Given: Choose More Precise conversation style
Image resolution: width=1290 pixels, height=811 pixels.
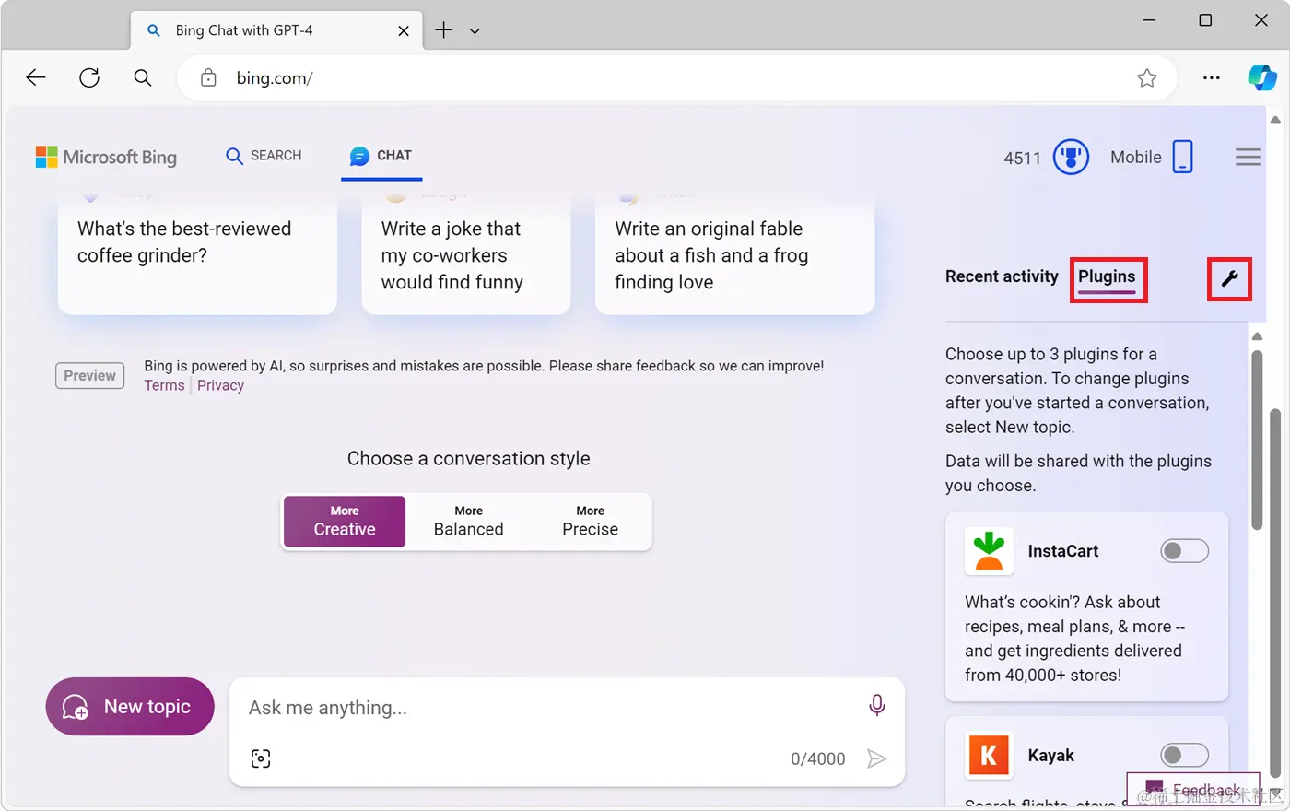Looking at the screenshot, I should point(591,522).
